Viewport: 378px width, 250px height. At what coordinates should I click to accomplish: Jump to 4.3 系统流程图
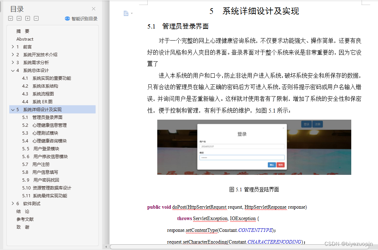click(38, 94)
